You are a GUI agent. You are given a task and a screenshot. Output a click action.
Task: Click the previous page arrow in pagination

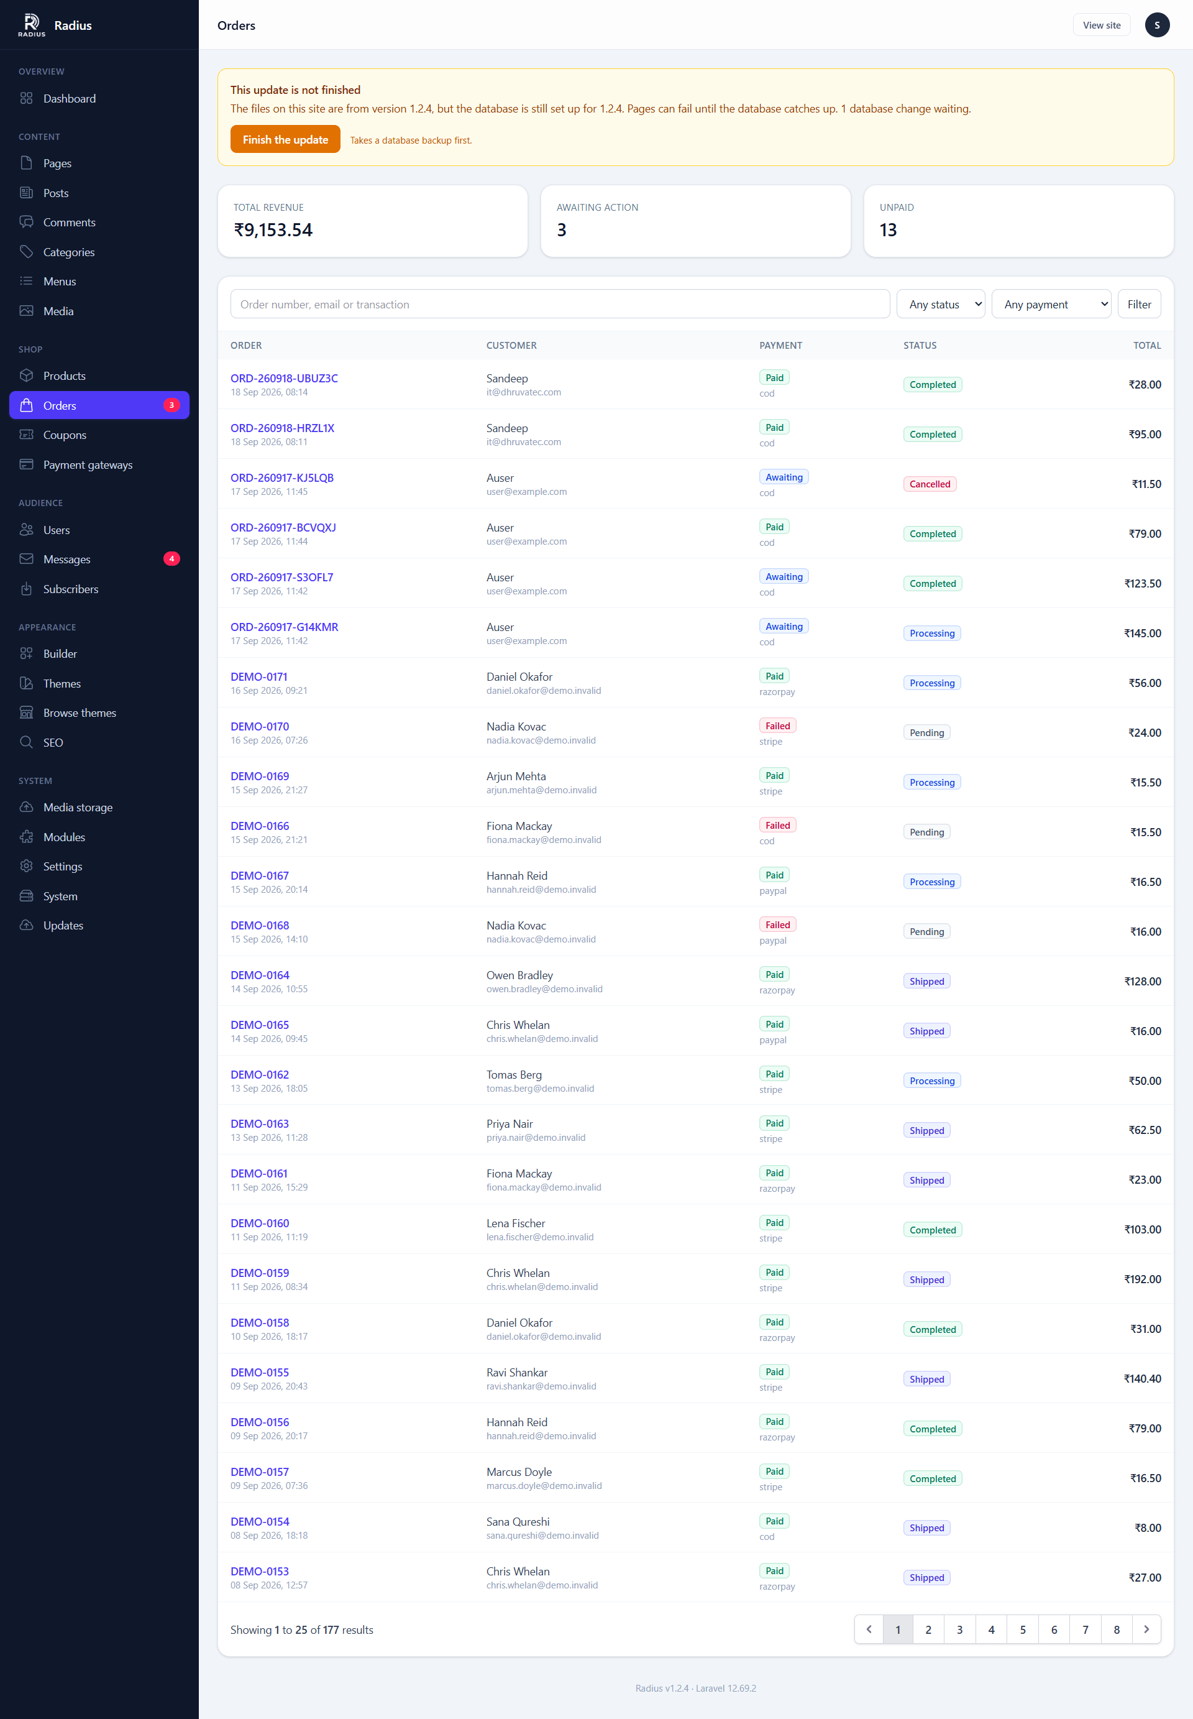(x=869, y=1629)
